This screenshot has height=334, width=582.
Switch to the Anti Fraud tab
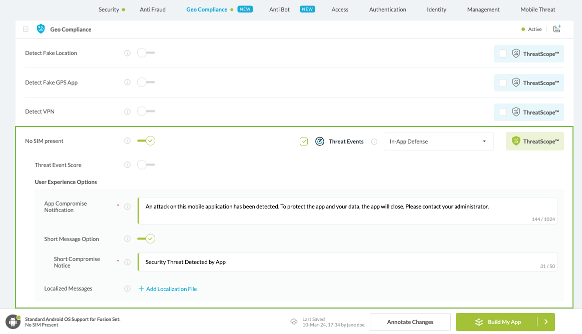pos(153,9)
